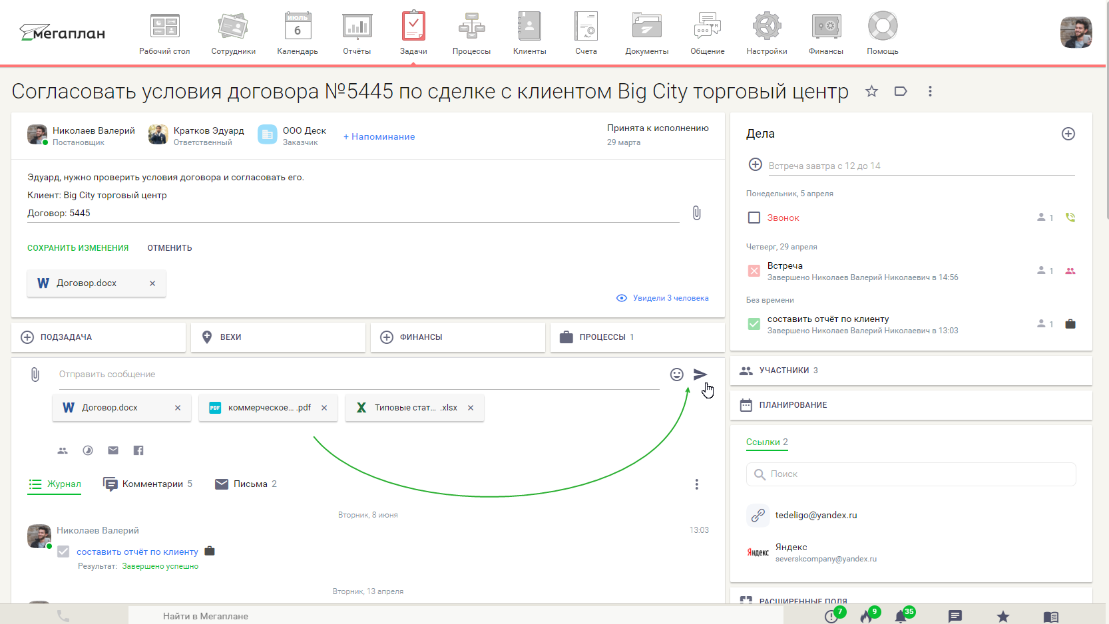Remove Договор.docx from message attachments

click(178, 408)
